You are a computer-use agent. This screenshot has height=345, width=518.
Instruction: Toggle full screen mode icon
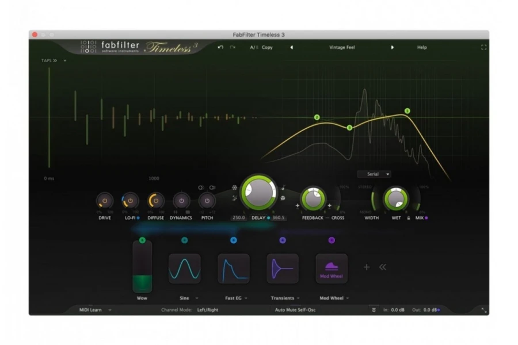tap(483, 47)
